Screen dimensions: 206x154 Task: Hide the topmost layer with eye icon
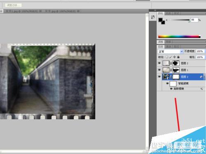159,63
